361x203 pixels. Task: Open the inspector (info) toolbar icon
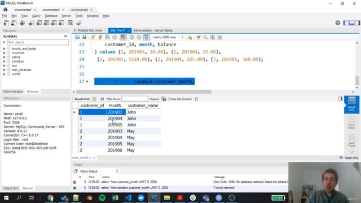[x=23, y=23]
